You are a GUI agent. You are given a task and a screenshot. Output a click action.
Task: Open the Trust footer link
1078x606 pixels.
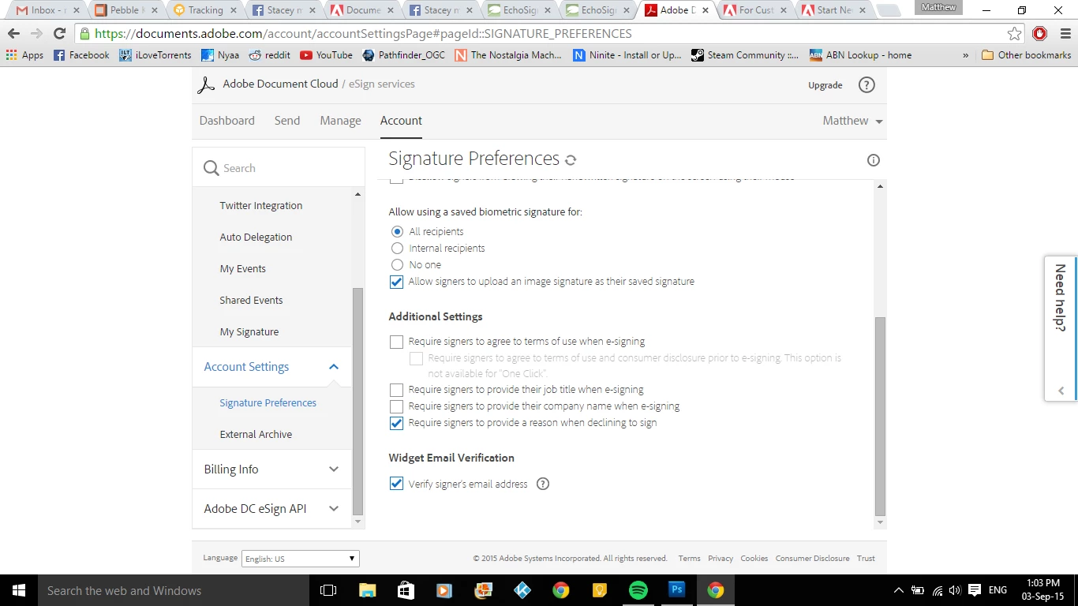(866, 559)
